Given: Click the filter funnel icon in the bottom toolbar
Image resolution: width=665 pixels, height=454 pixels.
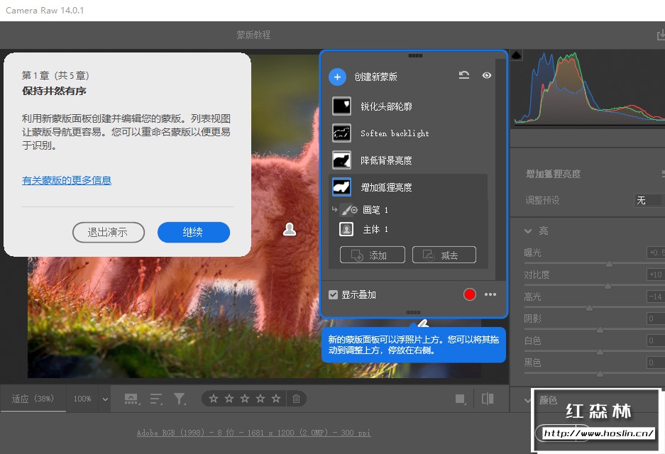Looking at the screenshot, I should 180,399.
